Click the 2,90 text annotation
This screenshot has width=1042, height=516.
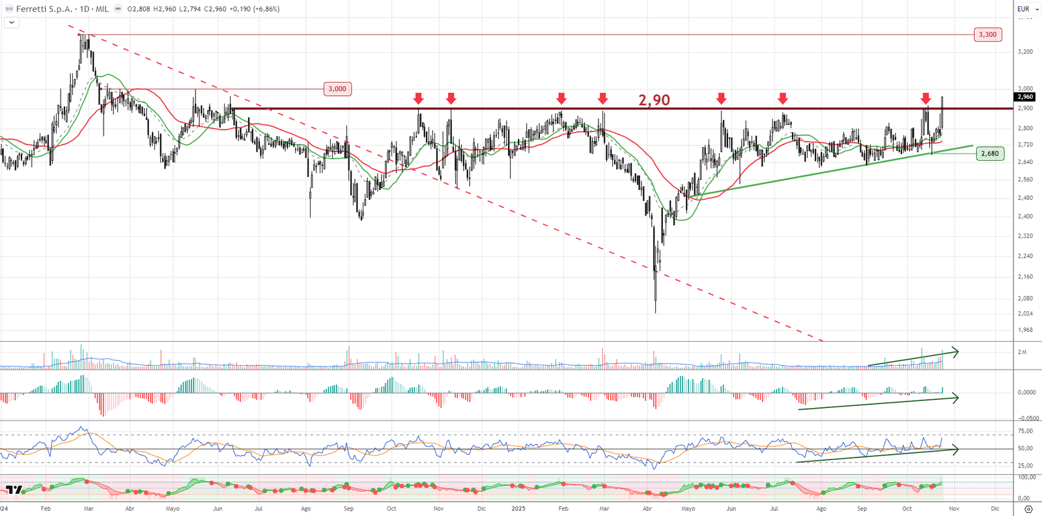(x=654, y=100)
